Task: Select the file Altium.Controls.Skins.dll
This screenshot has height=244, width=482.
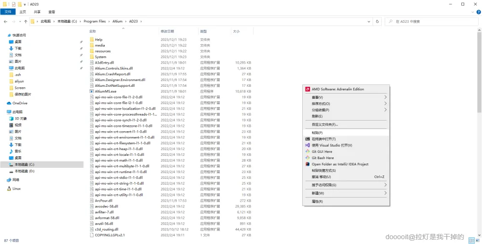Action: [114, 68]
